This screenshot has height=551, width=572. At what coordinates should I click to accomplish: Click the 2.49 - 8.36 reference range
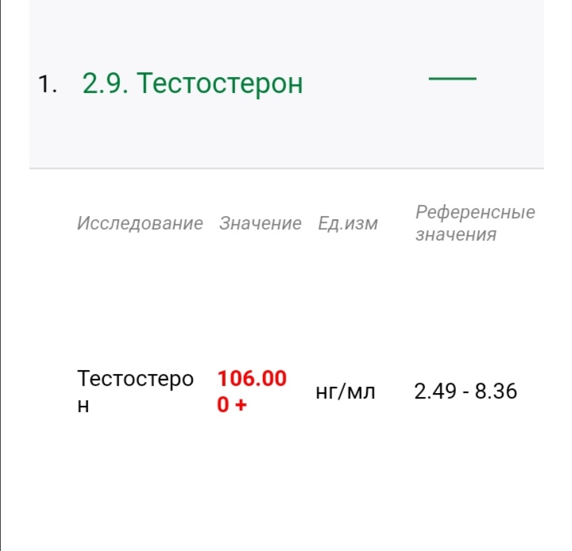pos(466,391)
